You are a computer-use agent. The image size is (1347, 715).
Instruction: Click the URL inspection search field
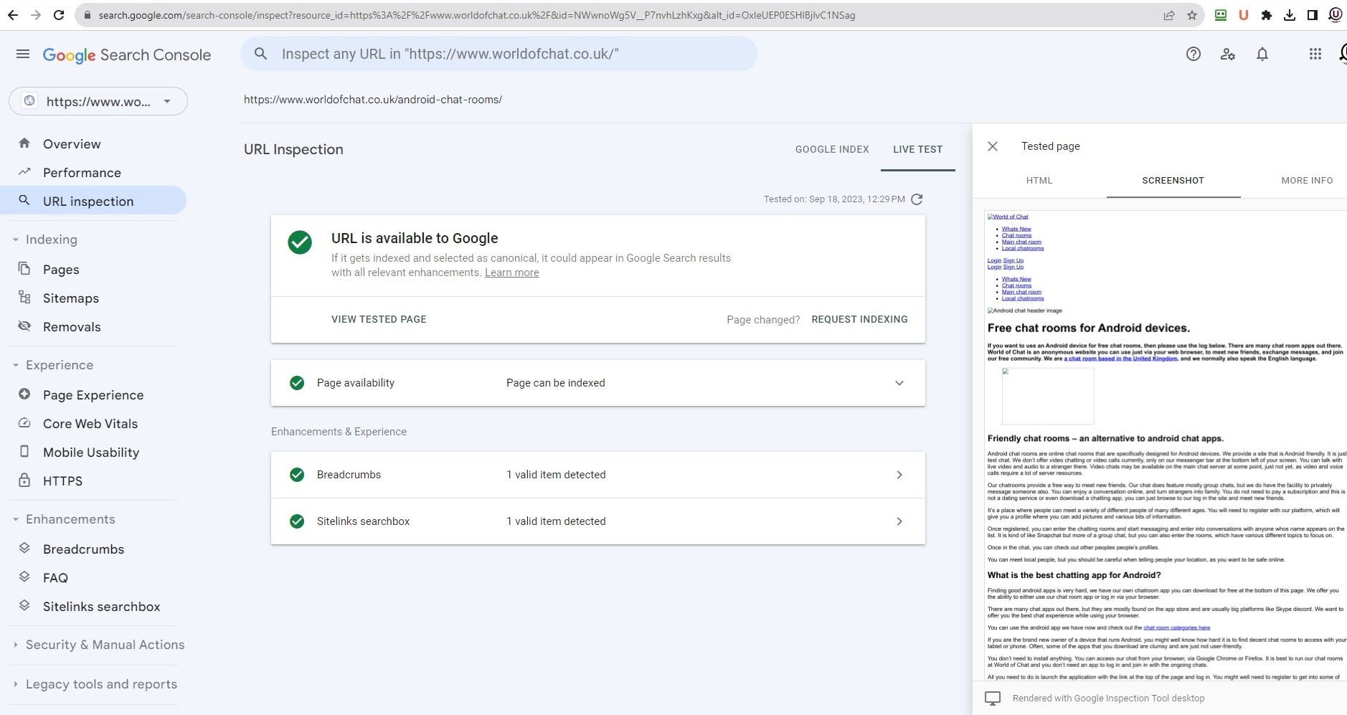point(502,55)
